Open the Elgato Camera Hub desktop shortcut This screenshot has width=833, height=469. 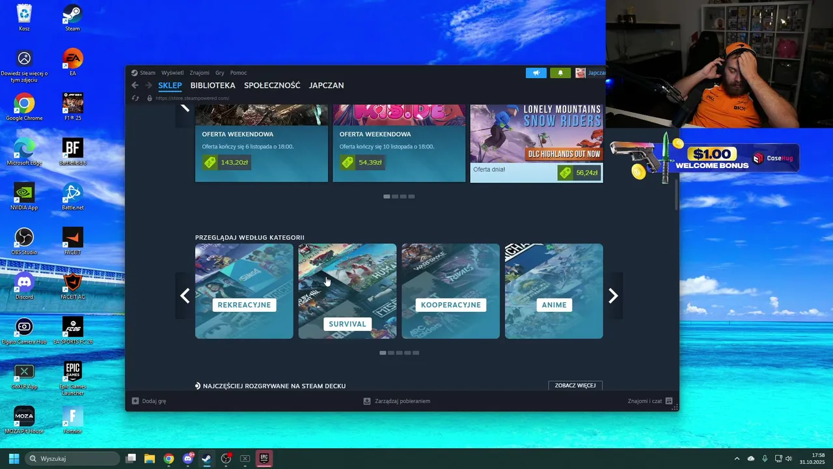coord(24,331)
